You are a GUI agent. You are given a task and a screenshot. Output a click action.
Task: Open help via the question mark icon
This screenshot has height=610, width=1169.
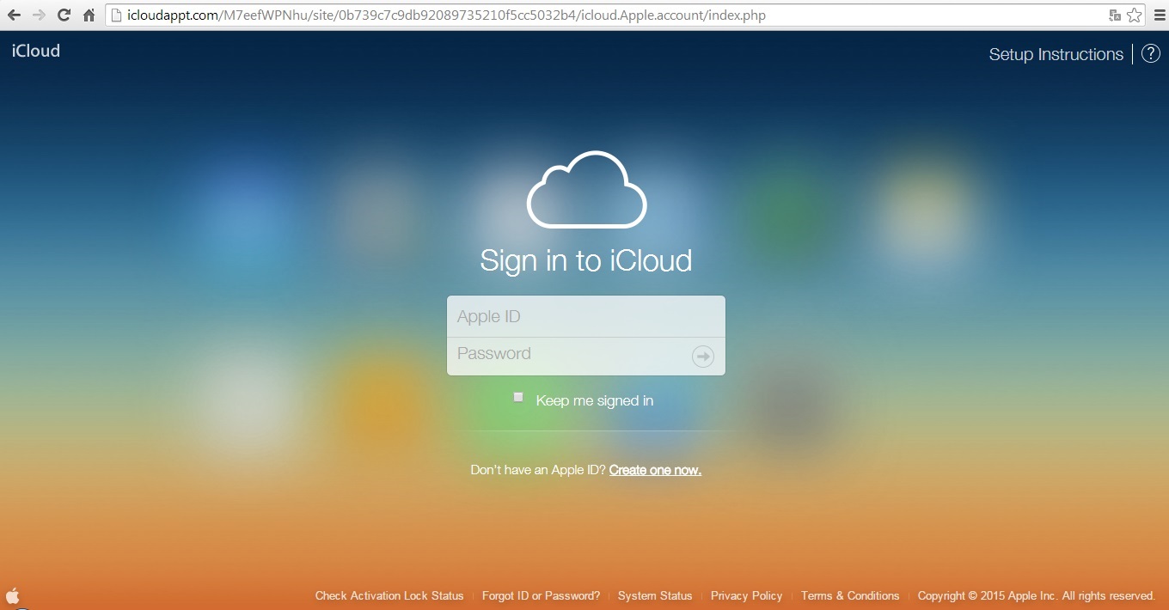coord(1150,54)
